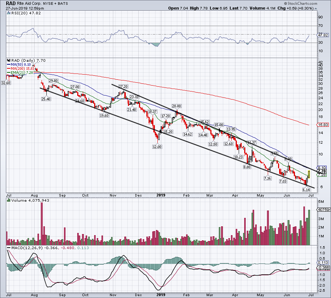The height and width of the screenshot is (298, 331).
Task: Click the yellow highlighted latest candlestick
Action: (x=309, y=175)
